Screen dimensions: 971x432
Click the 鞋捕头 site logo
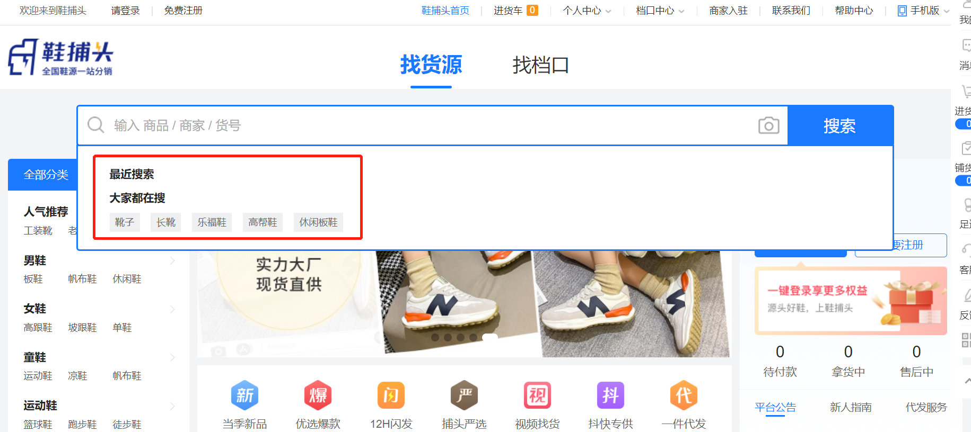[x=60, y=57]
